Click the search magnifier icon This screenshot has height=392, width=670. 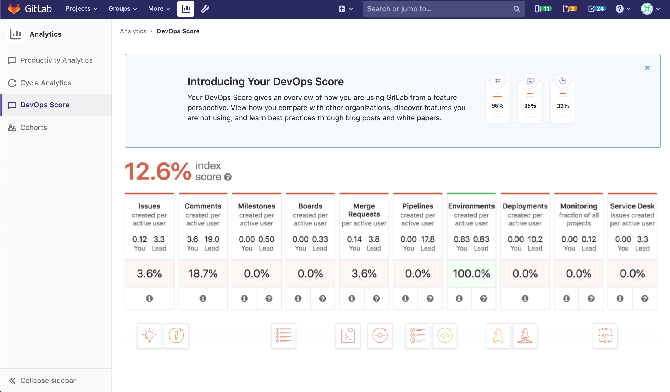516,9
